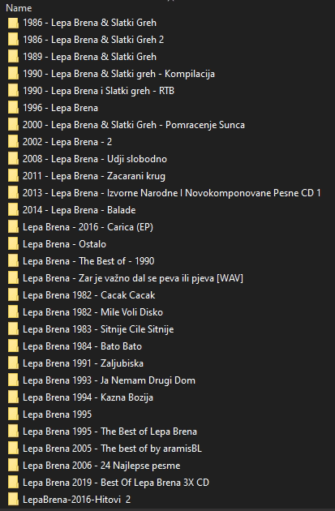Click folder icon beside Carica (EP)

[13, 227]
